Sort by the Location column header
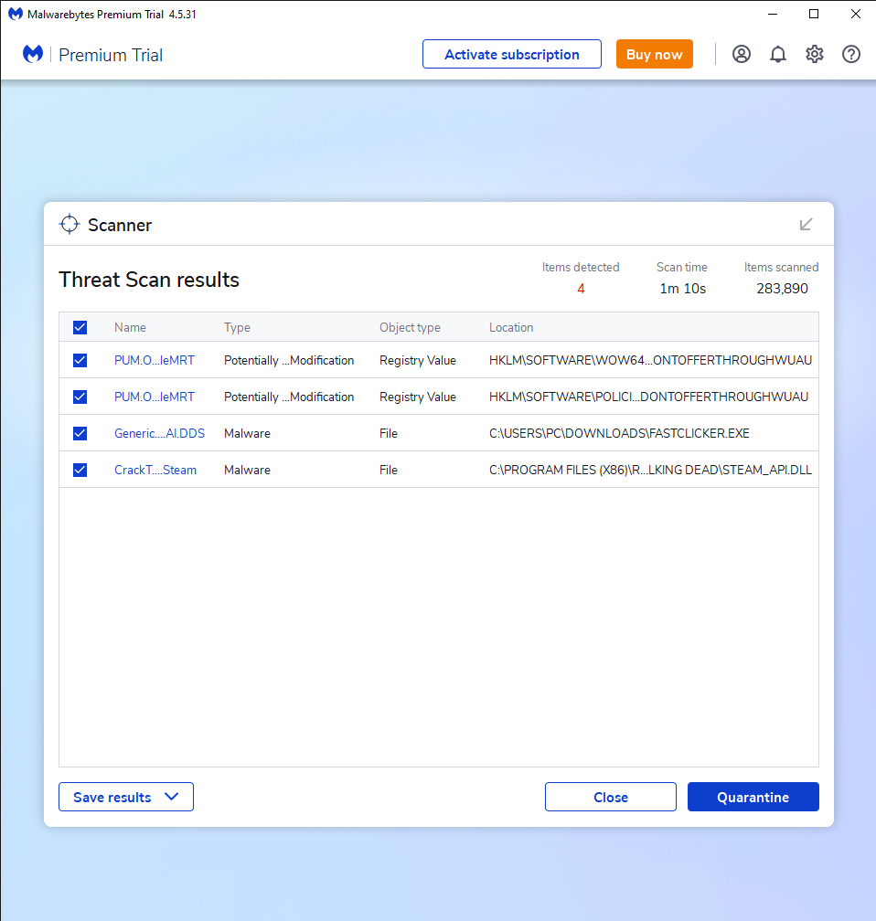Screen dimensions: 876x921 tap(511, 327)
